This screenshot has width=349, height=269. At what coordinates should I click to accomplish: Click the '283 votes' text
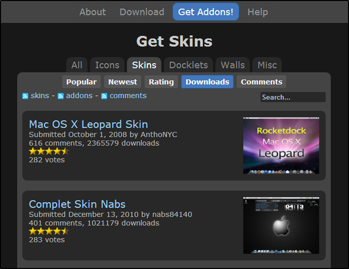(47, 239)
